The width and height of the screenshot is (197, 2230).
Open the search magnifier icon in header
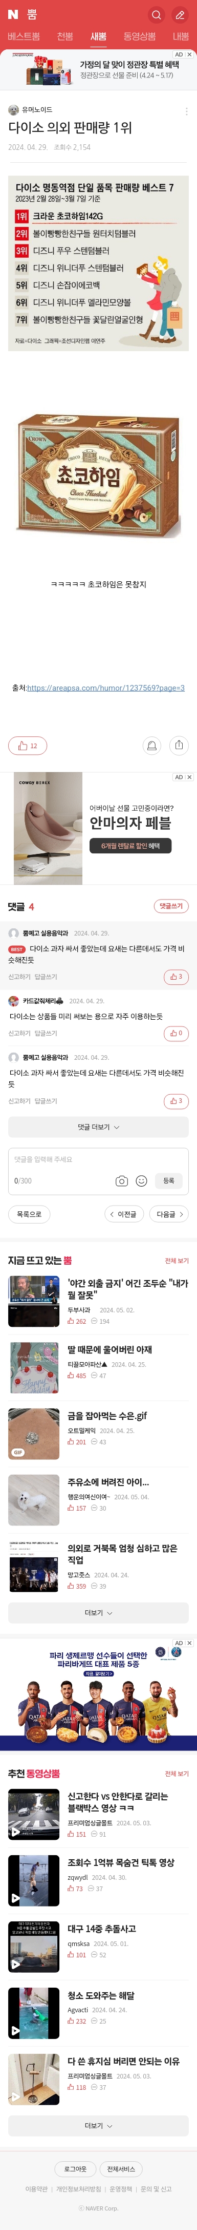pyautogui.click(x=157, y=15)
